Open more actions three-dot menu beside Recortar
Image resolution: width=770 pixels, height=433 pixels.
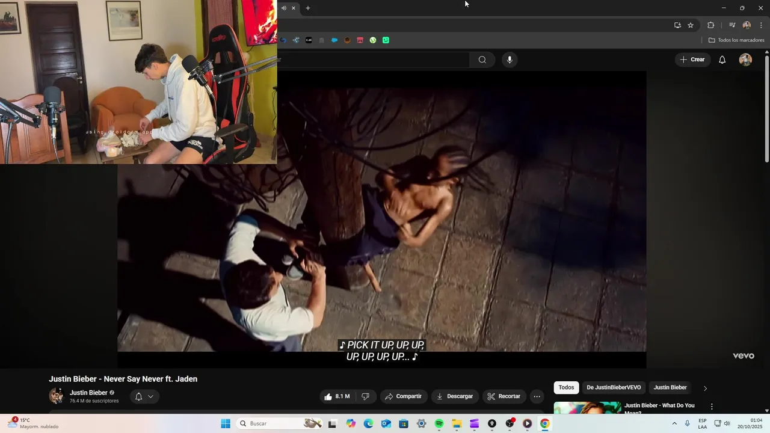(x=537, y=396)
